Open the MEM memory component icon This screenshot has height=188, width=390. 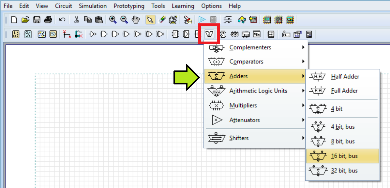click(257, 34)
